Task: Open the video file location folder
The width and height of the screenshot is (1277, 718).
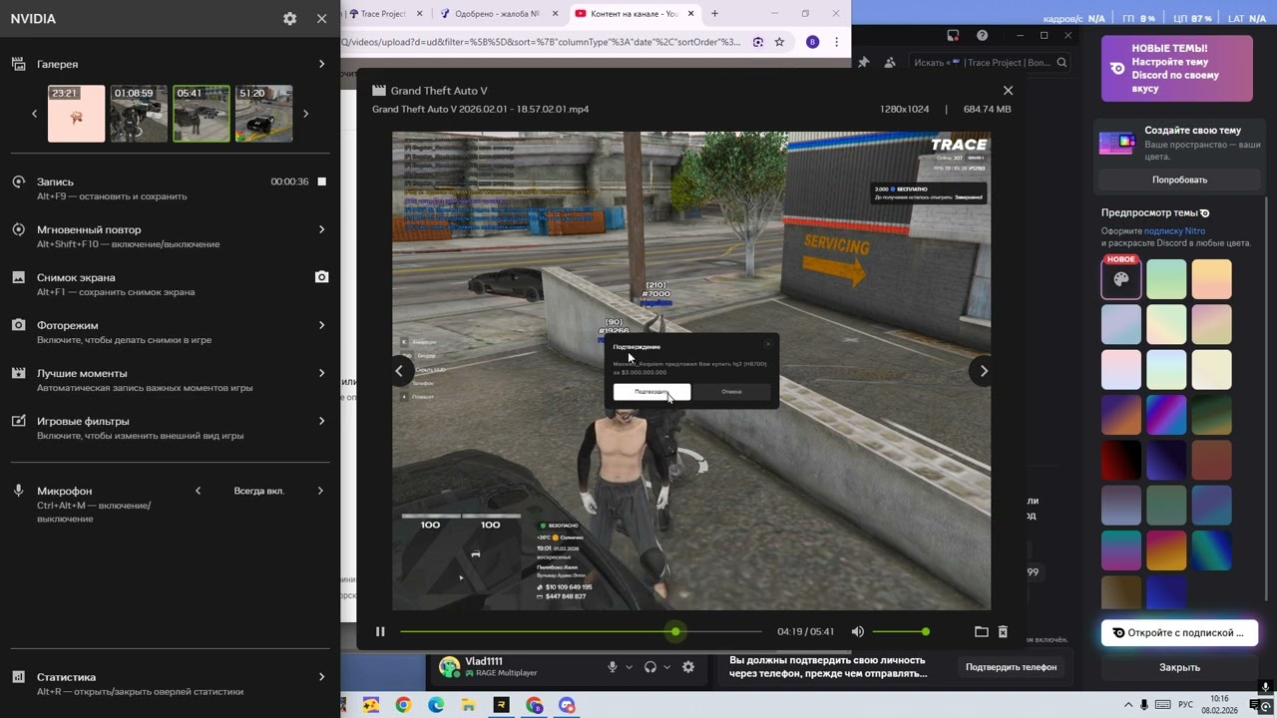Action: [981, 631]
